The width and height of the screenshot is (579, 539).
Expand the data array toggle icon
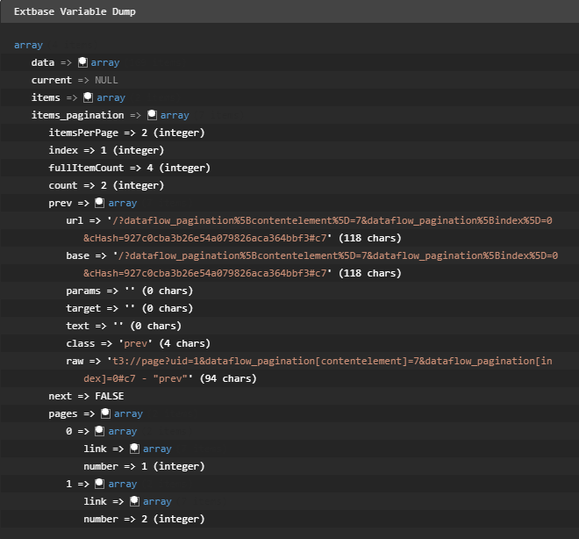point(82,62)
